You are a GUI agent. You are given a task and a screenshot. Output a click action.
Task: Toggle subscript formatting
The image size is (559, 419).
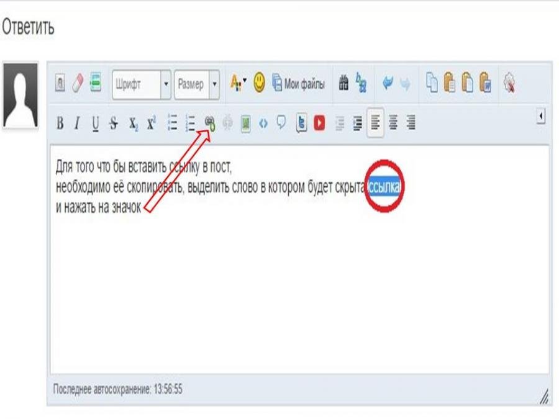133,124
